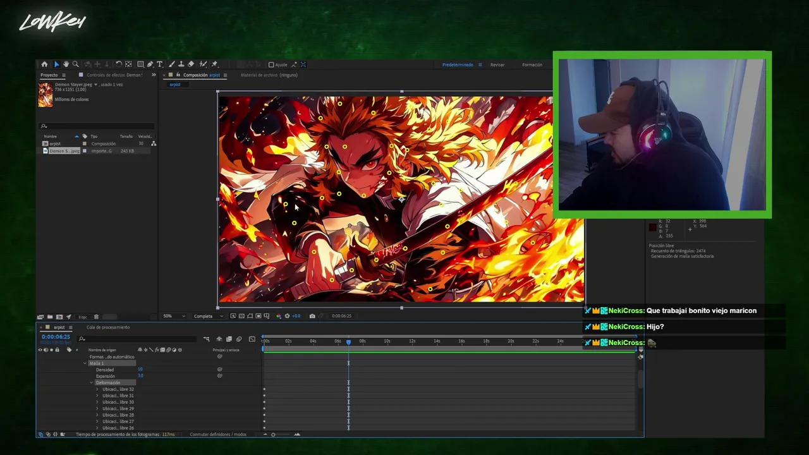Click the blue arpist breadcrumb under viewer tab

(x=175, y=84)
